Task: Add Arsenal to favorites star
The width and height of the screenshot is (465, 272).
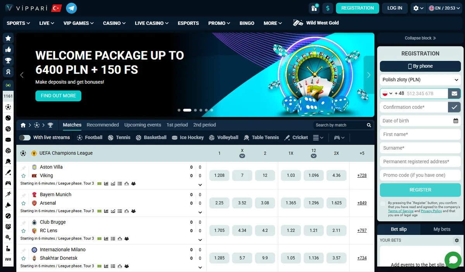Action: click(24, 203)
